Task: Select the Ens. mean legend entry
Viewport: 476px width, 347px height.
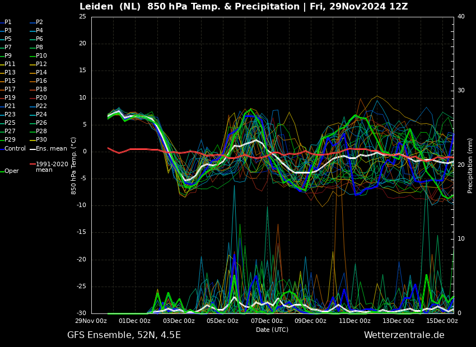Action: (51, 148)
